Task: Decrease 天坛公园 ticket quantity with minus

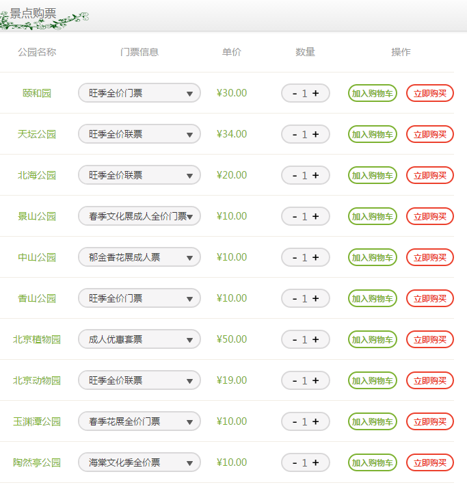Action: pyautogui.click(x=295, y=135)
